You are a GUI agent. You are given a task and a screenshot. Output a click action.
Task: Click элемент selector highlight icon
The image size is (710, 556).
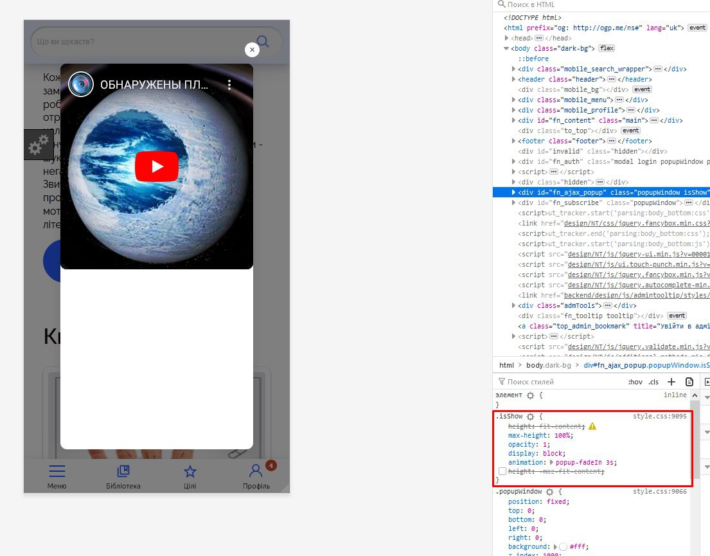(530, 395)
